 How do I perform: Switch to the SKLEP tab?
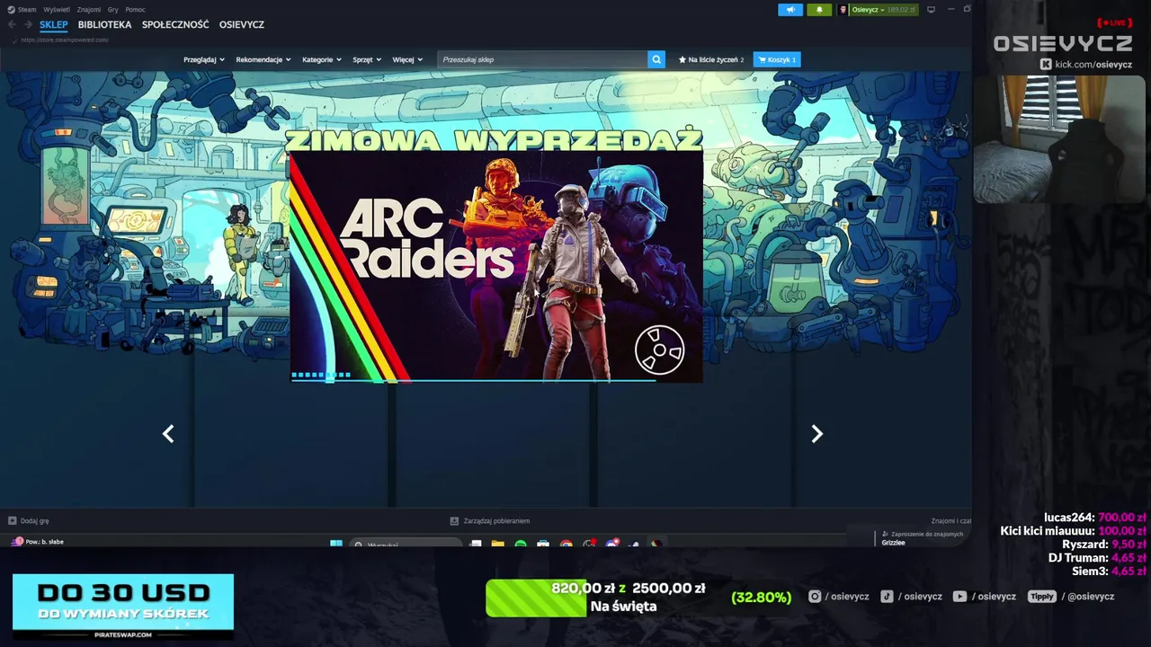pyautogui.click(x=53, y=24)
